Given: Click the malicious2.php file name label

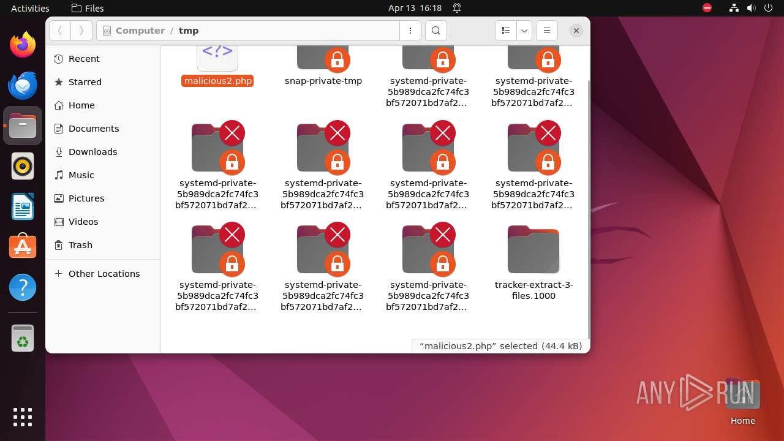Looking at the screenshot, I should (217, 81).
